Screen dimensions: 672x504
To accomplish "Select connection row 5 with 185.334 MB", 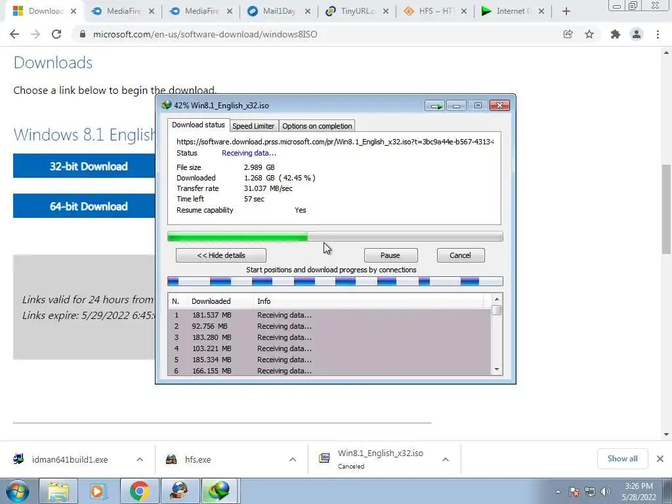I will click(329, 360).
